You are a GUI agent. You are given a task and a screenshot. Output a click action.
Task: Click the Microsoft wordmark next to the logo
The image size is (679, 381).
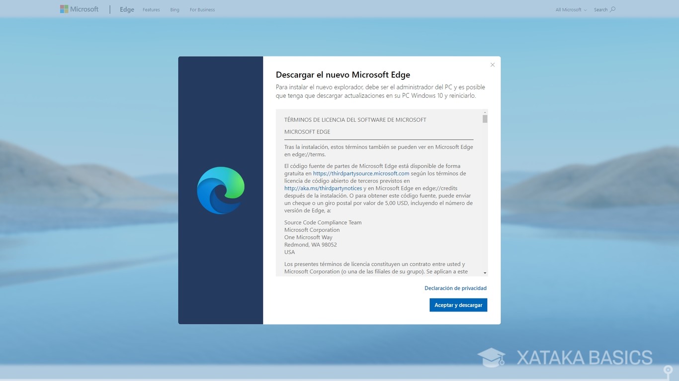[x=84, y=8]
